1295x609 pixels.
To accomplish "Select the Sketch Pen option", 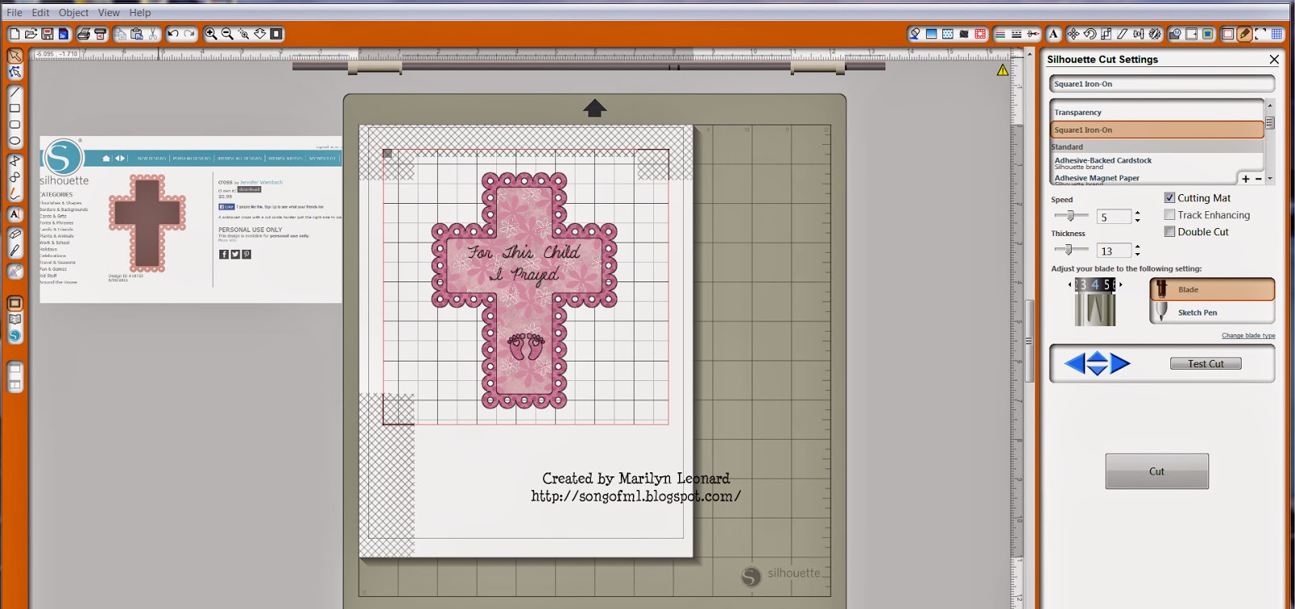I will coord(1212,312).
